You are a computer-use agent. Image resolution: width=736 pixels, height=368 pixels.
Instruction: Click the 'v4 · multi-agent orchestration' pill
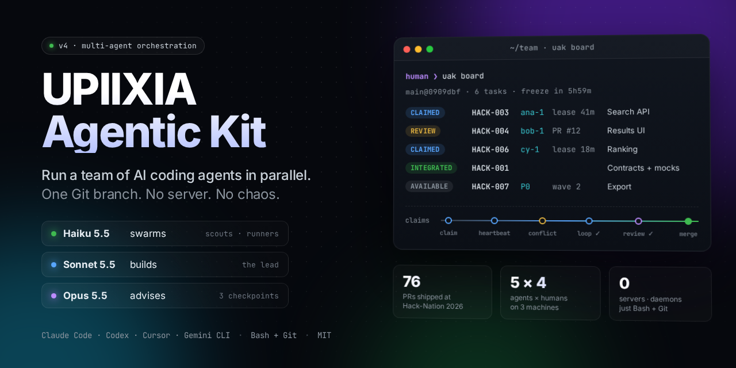(123, 46)
